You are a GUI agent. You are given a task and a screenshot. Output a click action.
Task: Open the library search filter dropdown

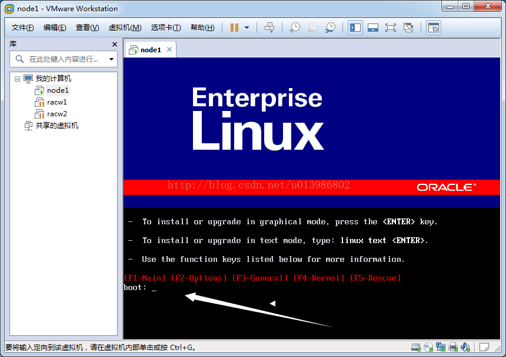tap(111, 59)
